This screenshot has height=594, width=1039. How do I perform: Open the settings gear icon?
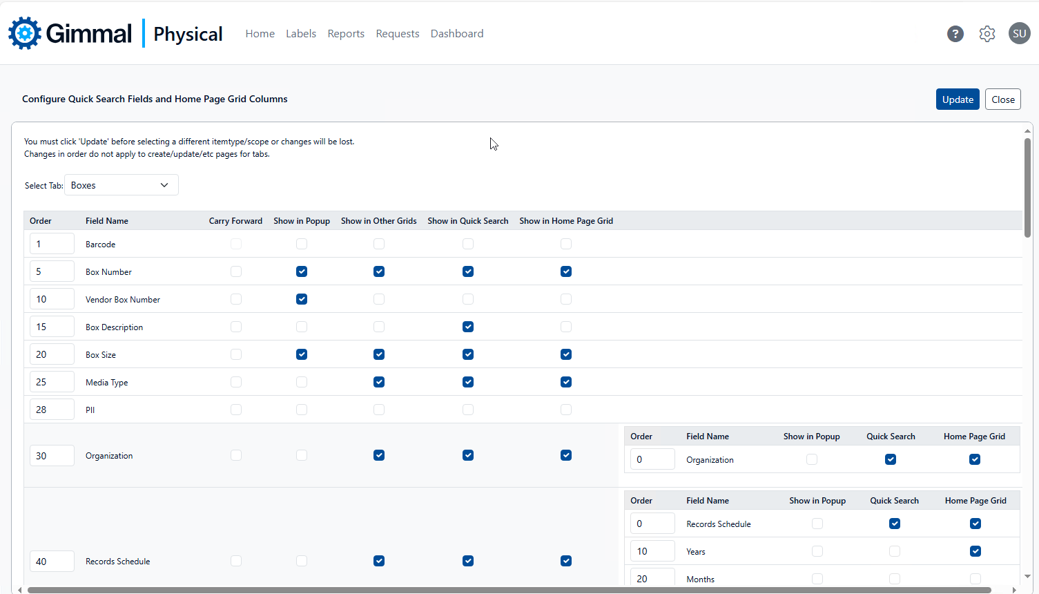point(987,33)
